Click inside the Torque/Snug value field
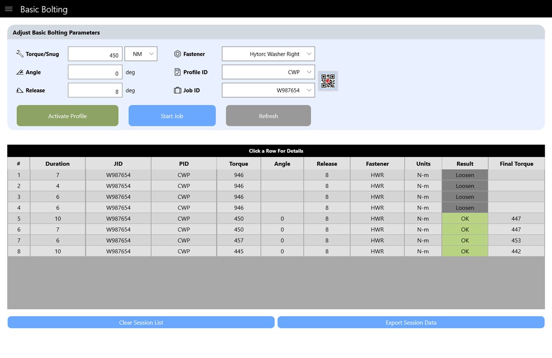This screenshot has height=358, width=552. (x=95, y=53)
